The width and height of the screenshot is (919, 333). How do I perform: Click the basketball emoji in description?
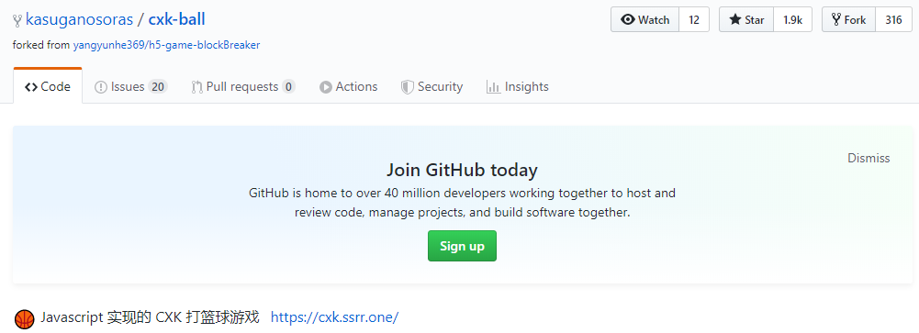click(x=25, y=318)
